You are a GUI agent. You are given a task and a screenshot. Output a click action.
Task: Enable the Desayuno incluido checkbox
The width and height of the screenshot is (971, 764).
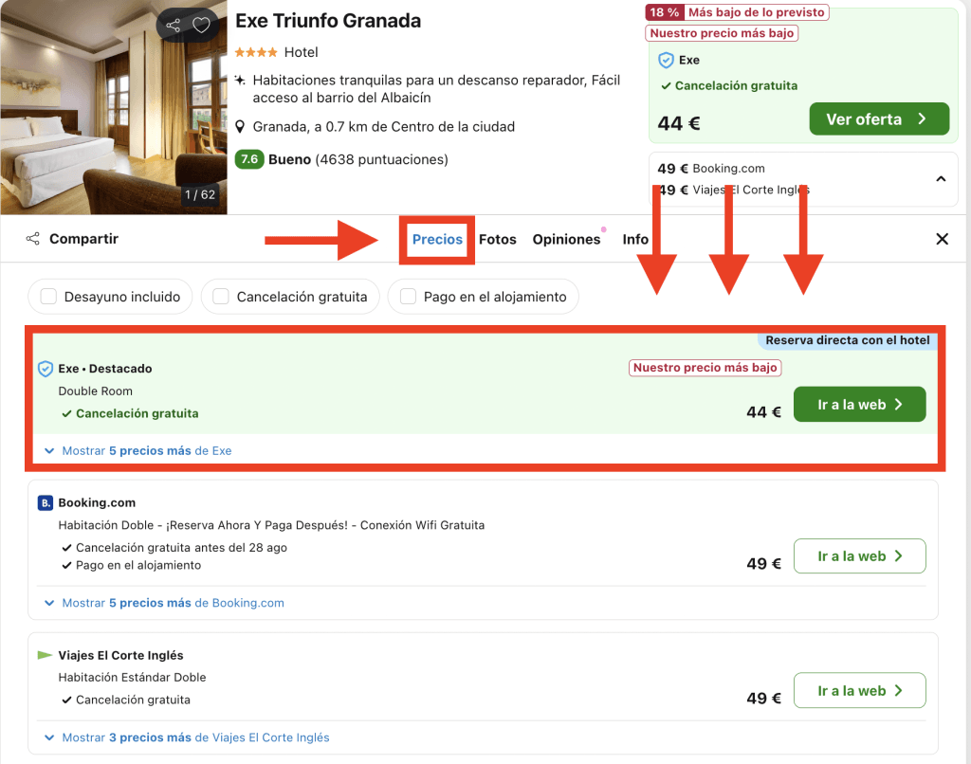(x=48, y=297)
